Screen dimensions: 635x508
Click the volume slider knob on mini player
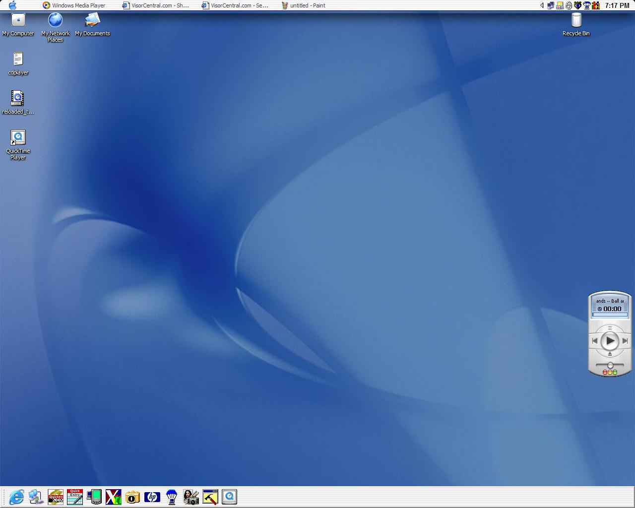[610, 365]
